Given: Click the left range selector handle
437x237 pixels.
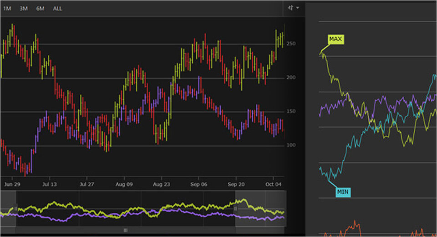Looking at the screenshot, I should [16, 209].
